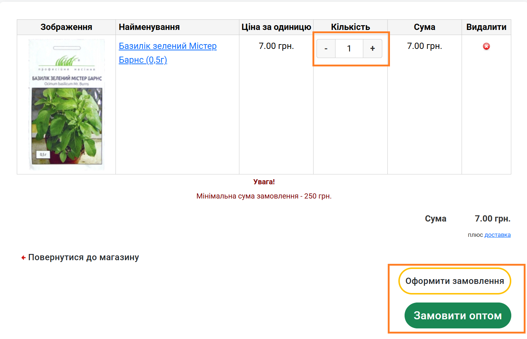Image resolution: width=527 pixels, height=339 pixels.
Task: Remove the basil item with red cross icon
Action: (486, 46)
